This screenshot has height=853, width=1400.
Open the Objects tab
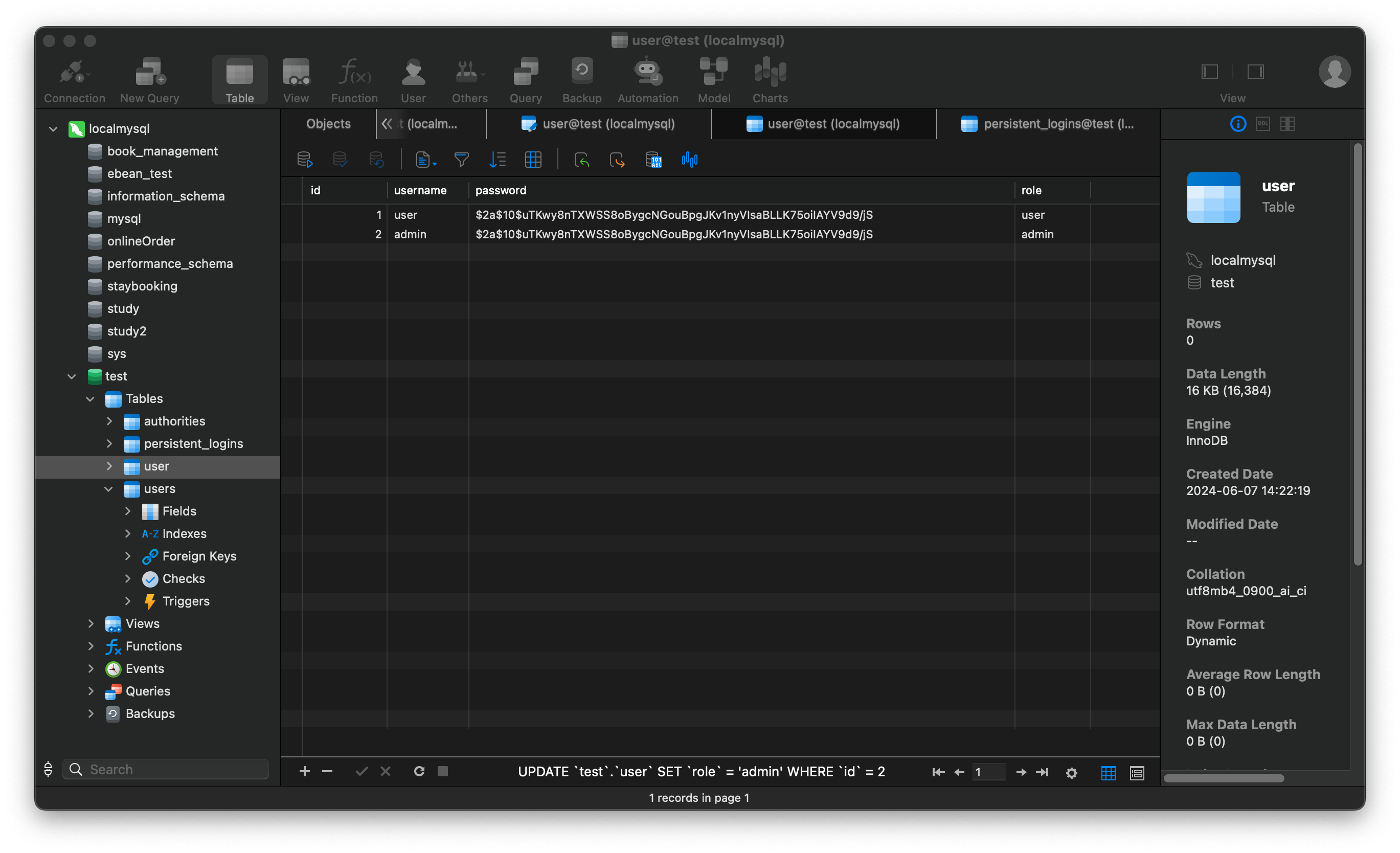pos(328,123)
